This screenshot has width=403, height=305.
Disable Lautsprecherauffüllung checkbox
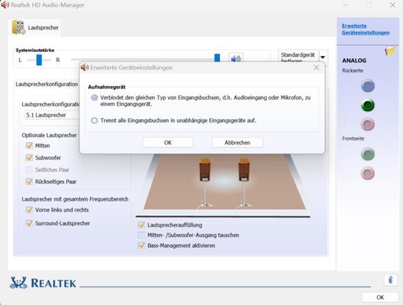[x=141, y=225]
